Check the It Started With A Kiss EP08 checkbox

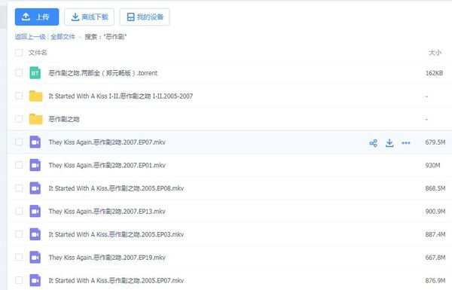19,188
